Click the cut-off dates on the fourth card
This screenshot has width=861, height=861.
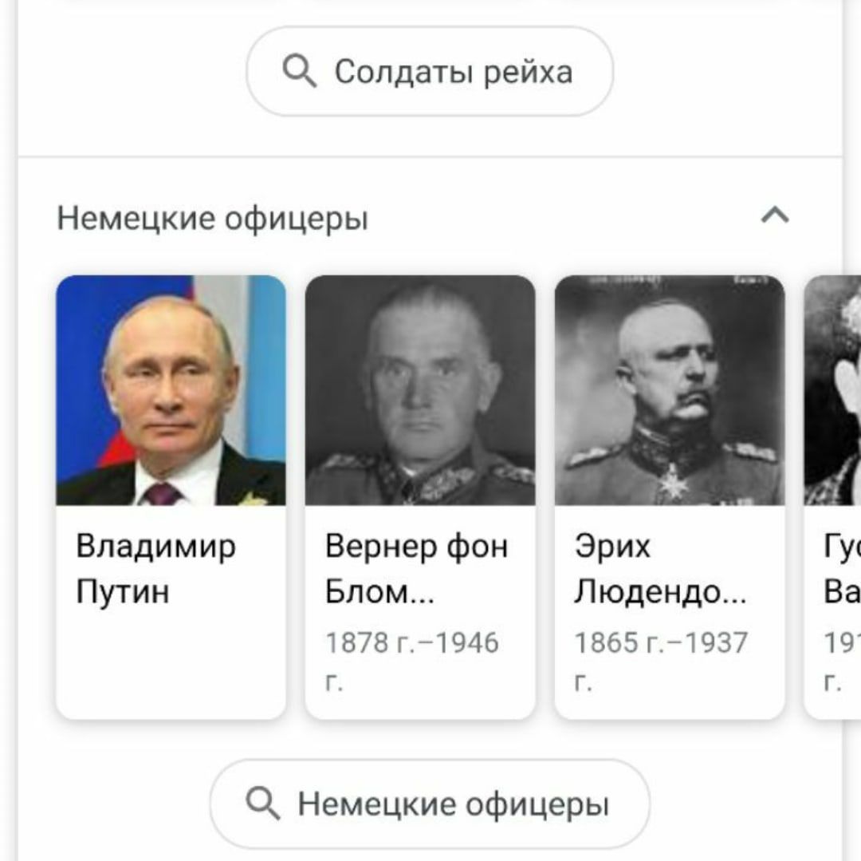842,662
